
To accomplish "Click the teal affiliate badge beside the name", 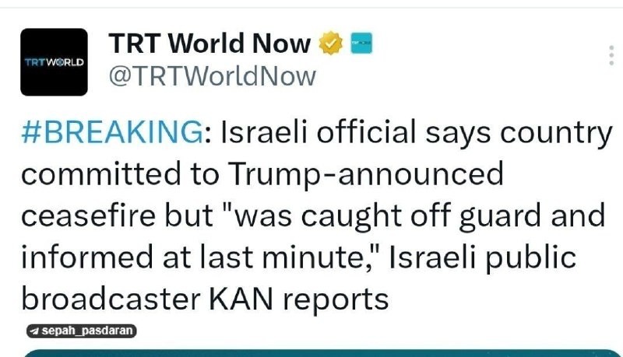I will click(360, 44).
